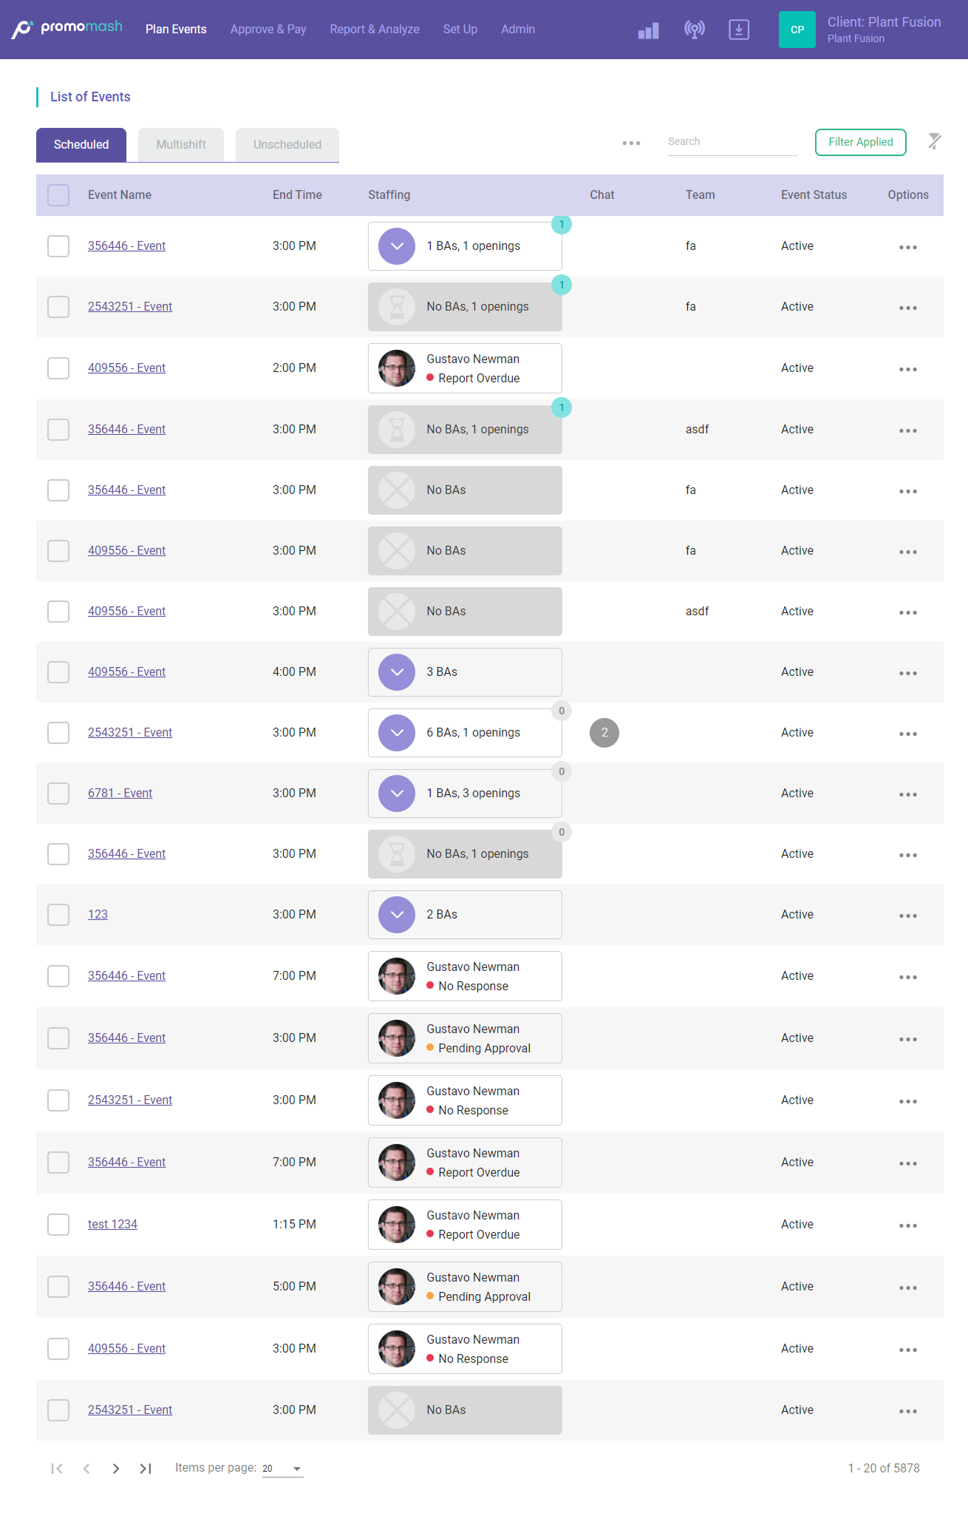This screenshot has width=968, height=1516.
Task: Switch to the Multishift tab
Action: [x=181, y=145]
